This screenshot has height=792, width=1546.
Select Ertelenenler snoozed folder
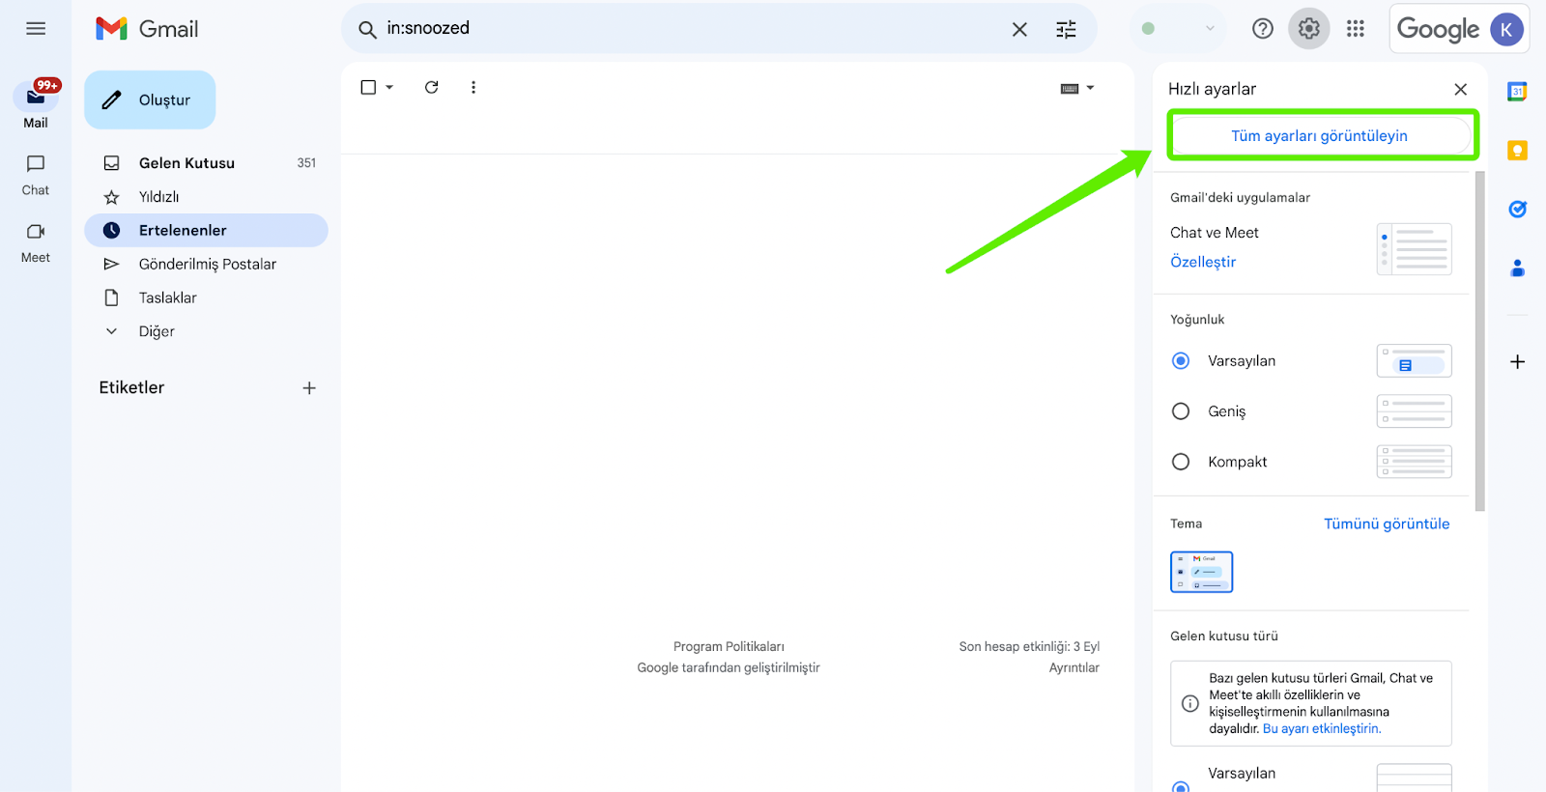point(207,230)
